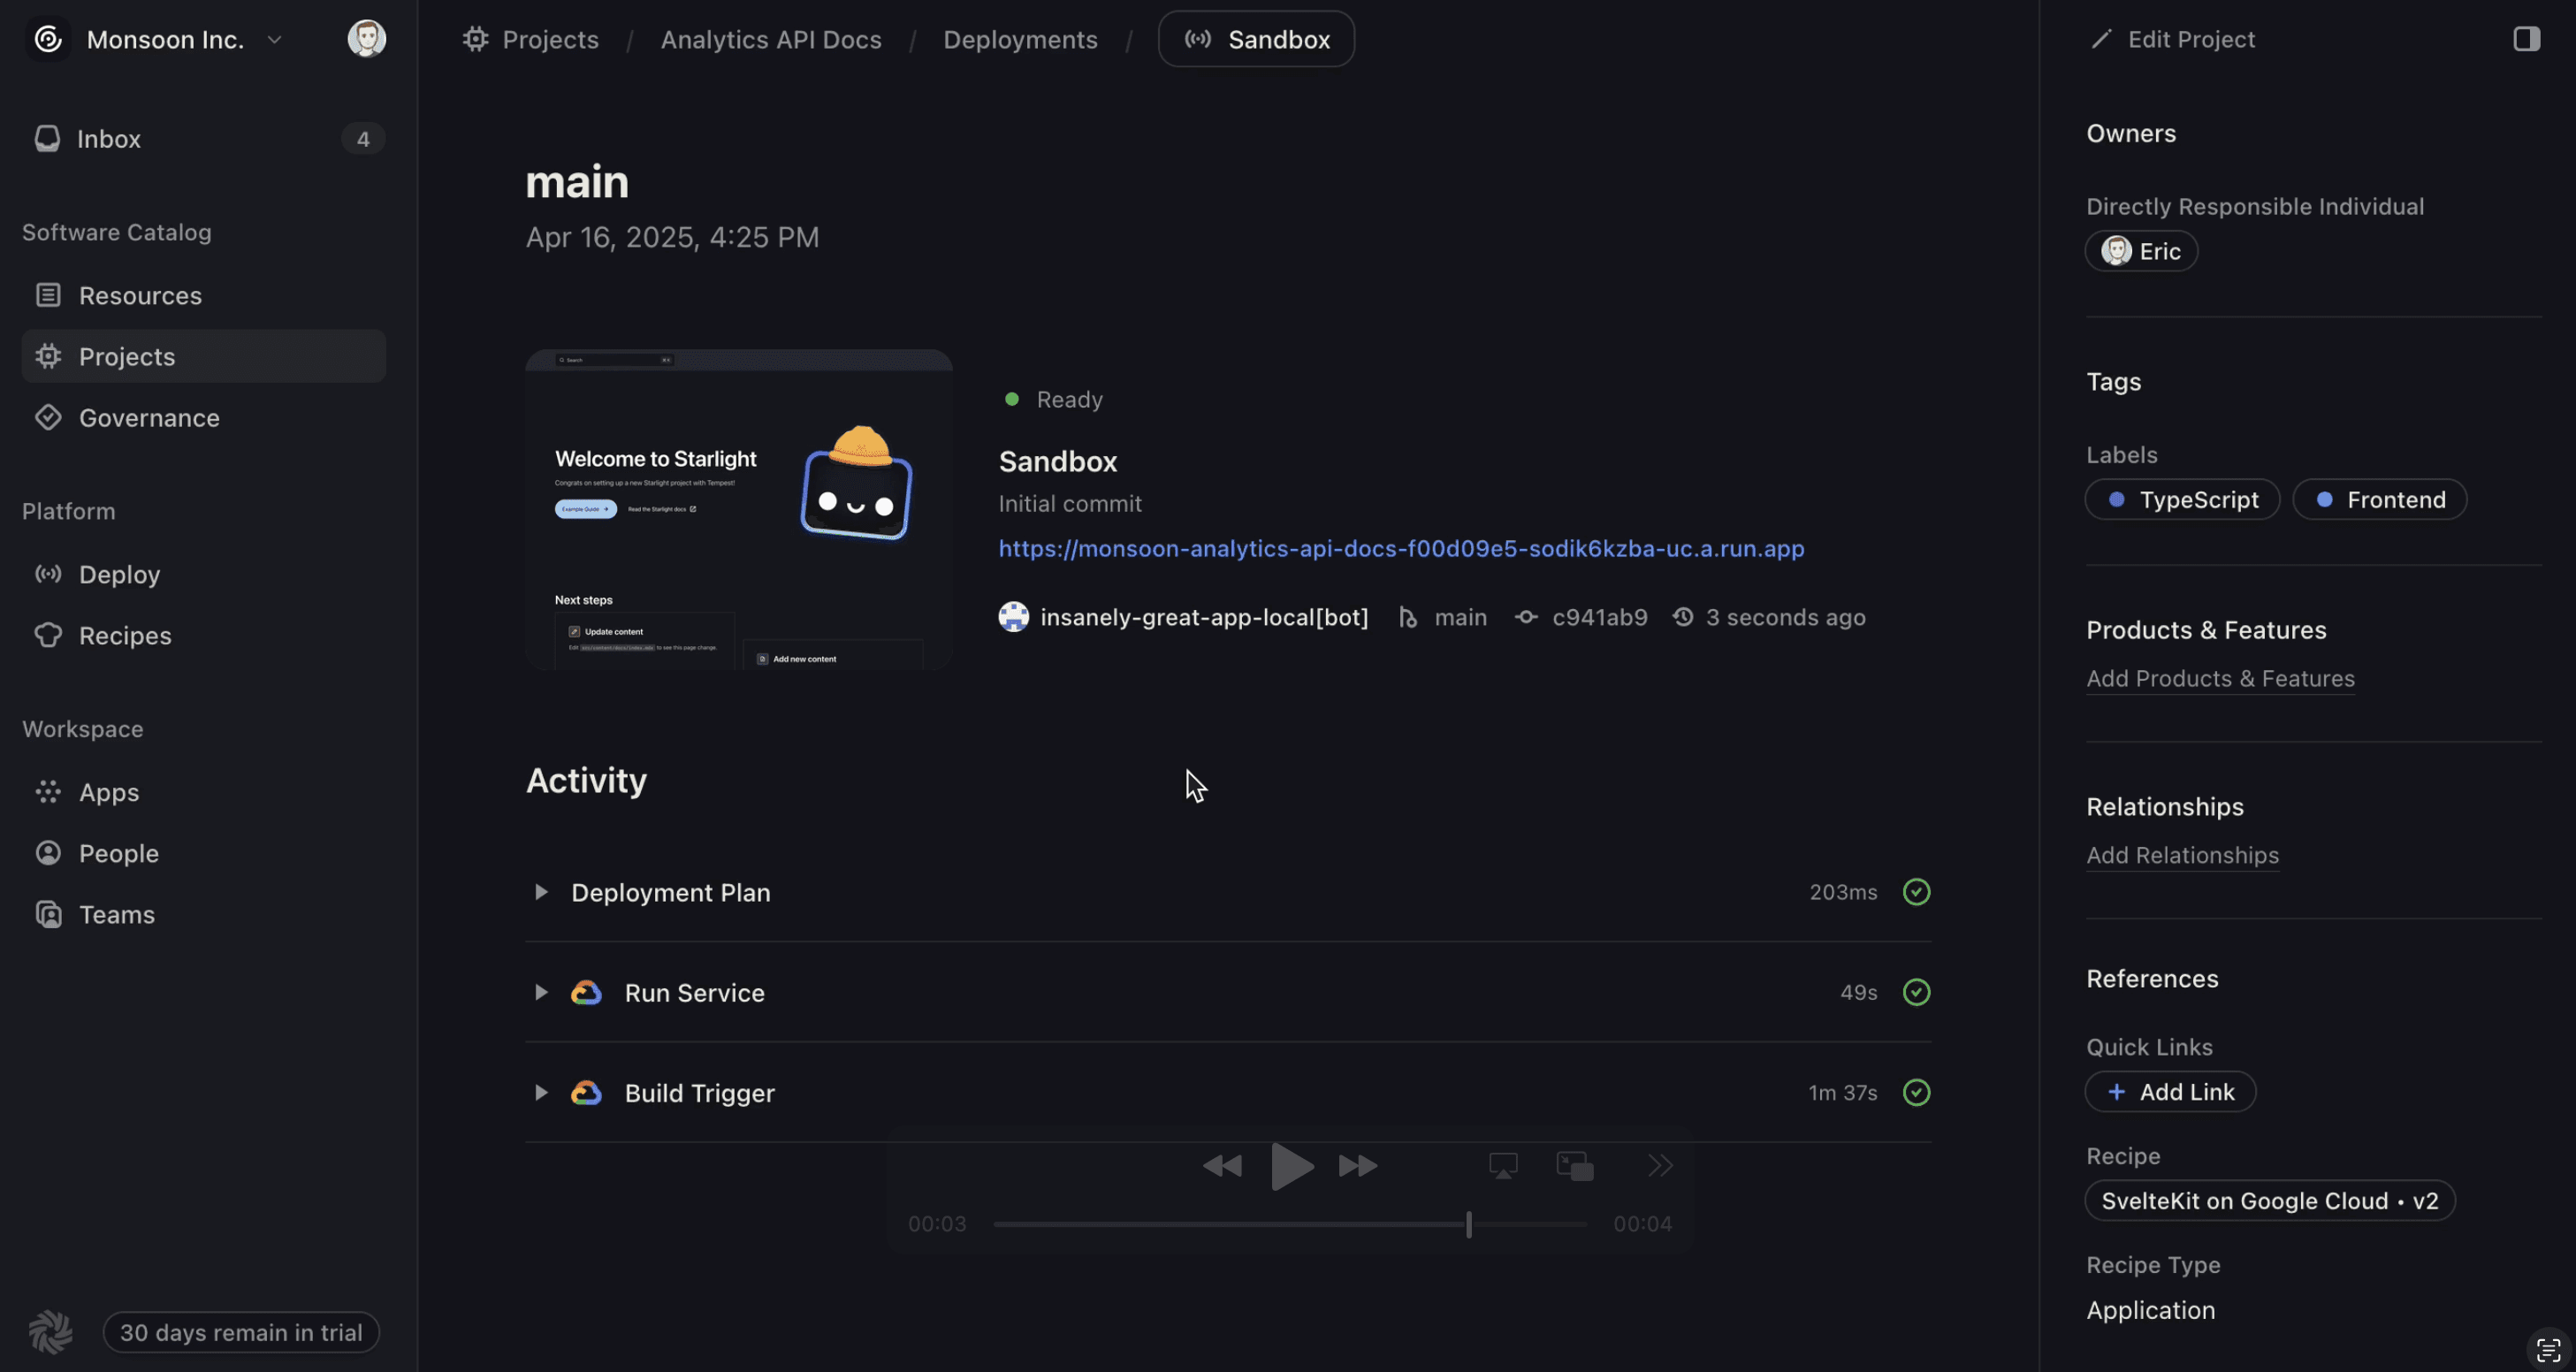The image size is (2576, 1372).
Task: Expand the Run Service activity row
Action: [x=541, y=992]
